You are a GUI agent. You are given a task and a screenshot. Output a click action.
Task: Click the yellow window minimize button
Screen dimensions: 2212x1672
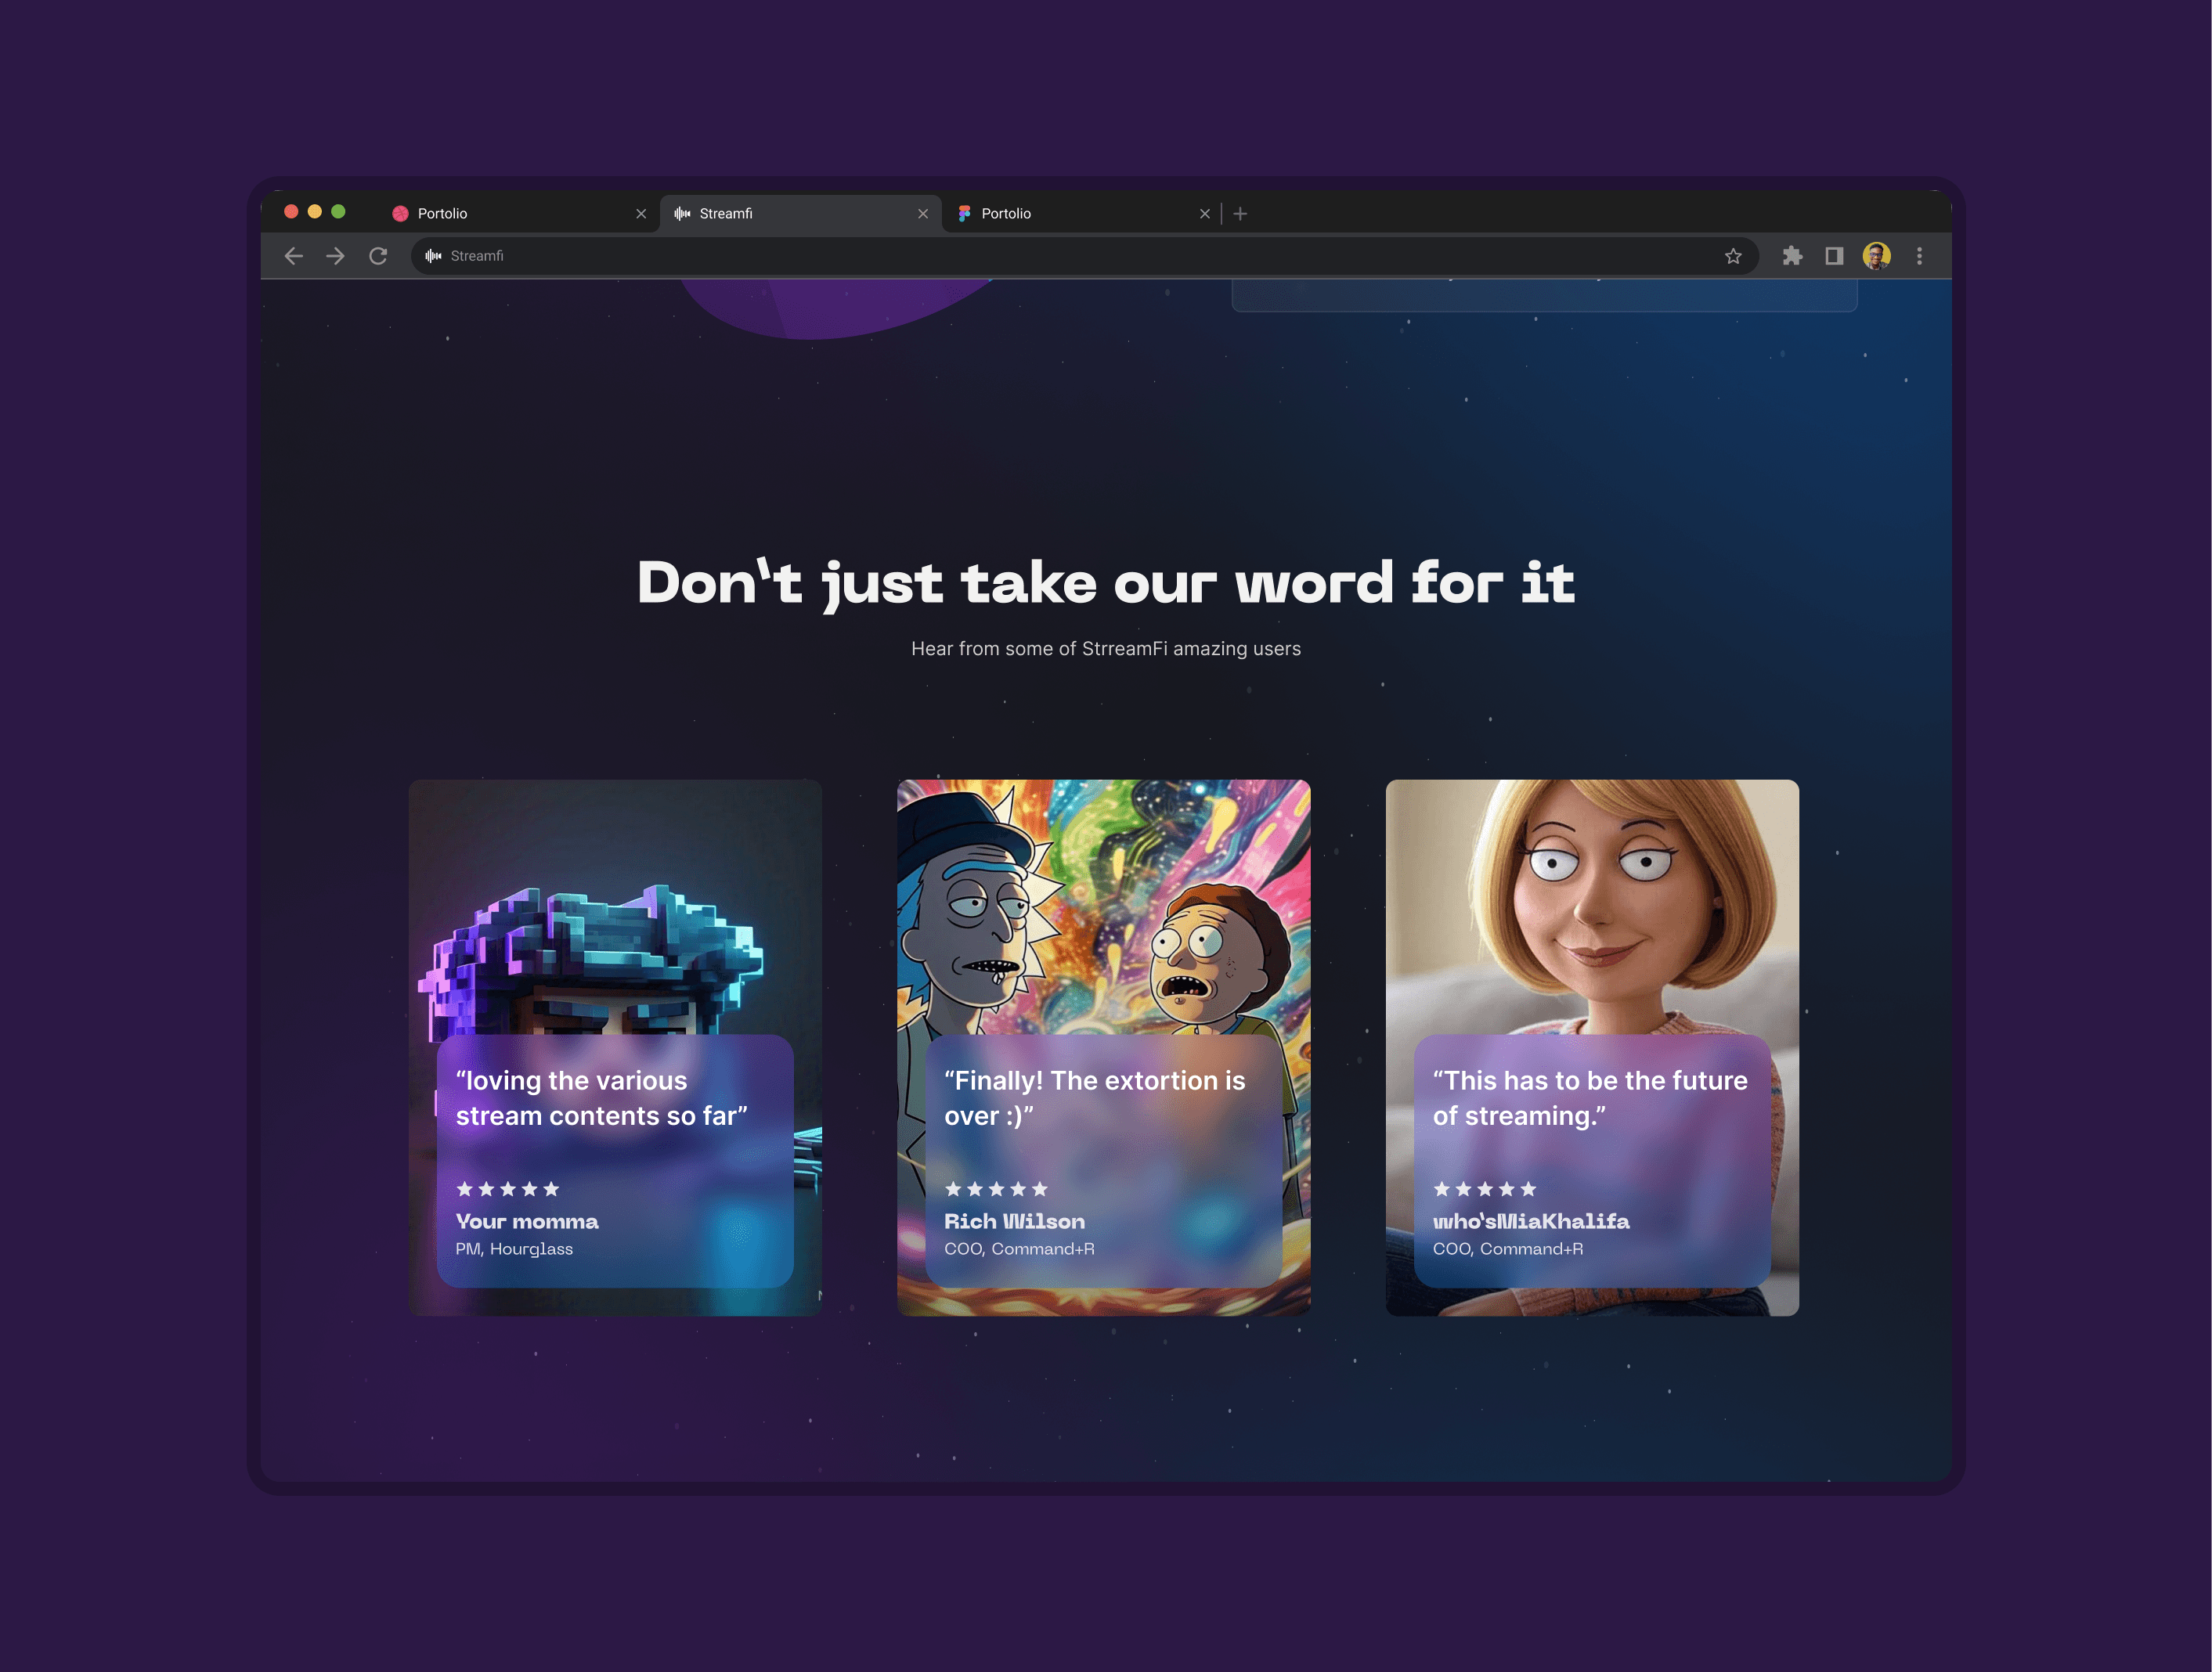tap(315, 212)
